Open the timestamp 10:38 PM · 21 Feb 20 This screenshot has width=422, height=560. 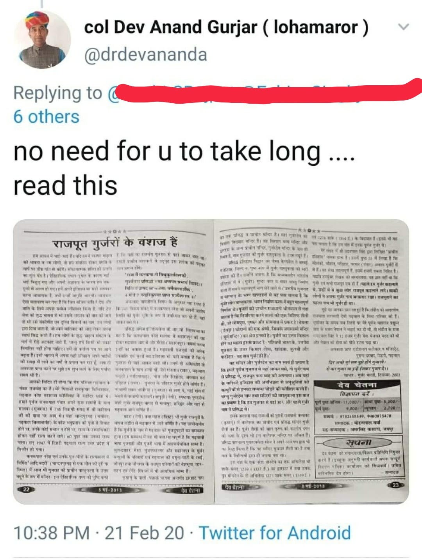[98, 533]
